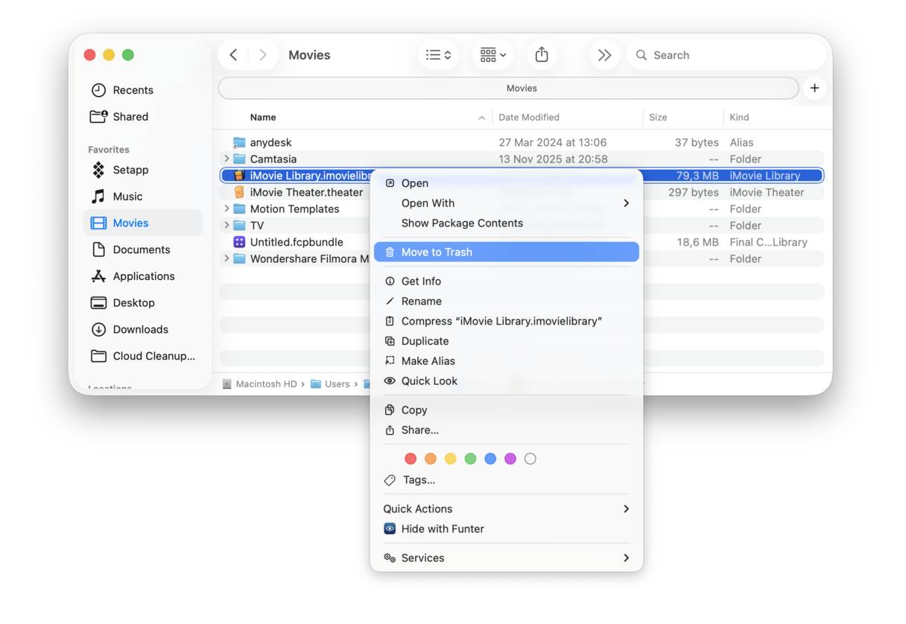Apply the blue tag color
The image size is (906, 624).
click(490, 459)
